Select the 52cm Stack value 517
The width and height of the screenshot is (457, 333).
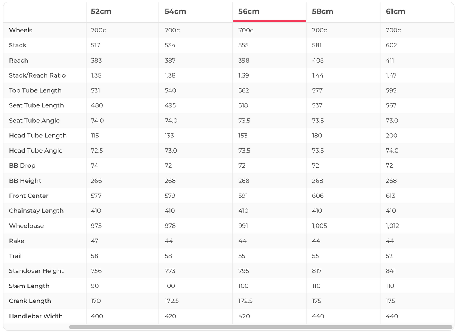pos(96,45)
